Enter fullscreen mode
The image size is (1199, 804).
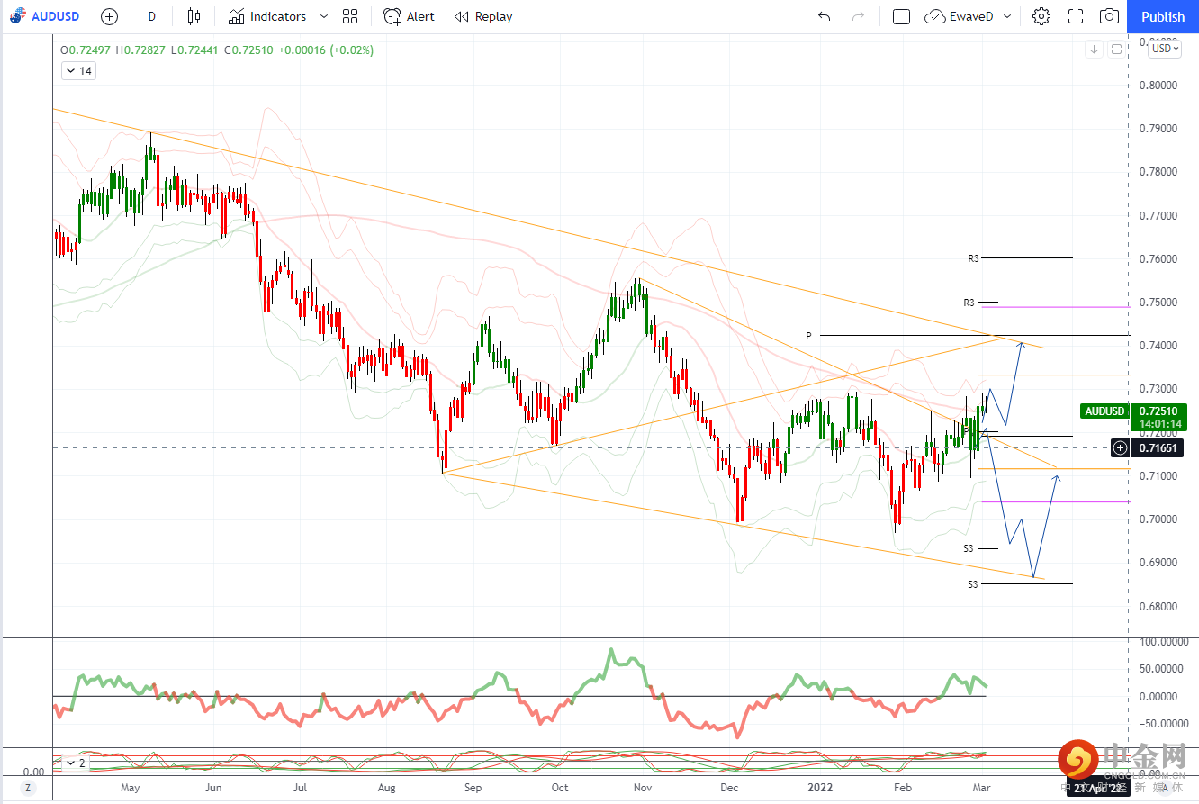pyautogui.click(x=1076, y=16)
